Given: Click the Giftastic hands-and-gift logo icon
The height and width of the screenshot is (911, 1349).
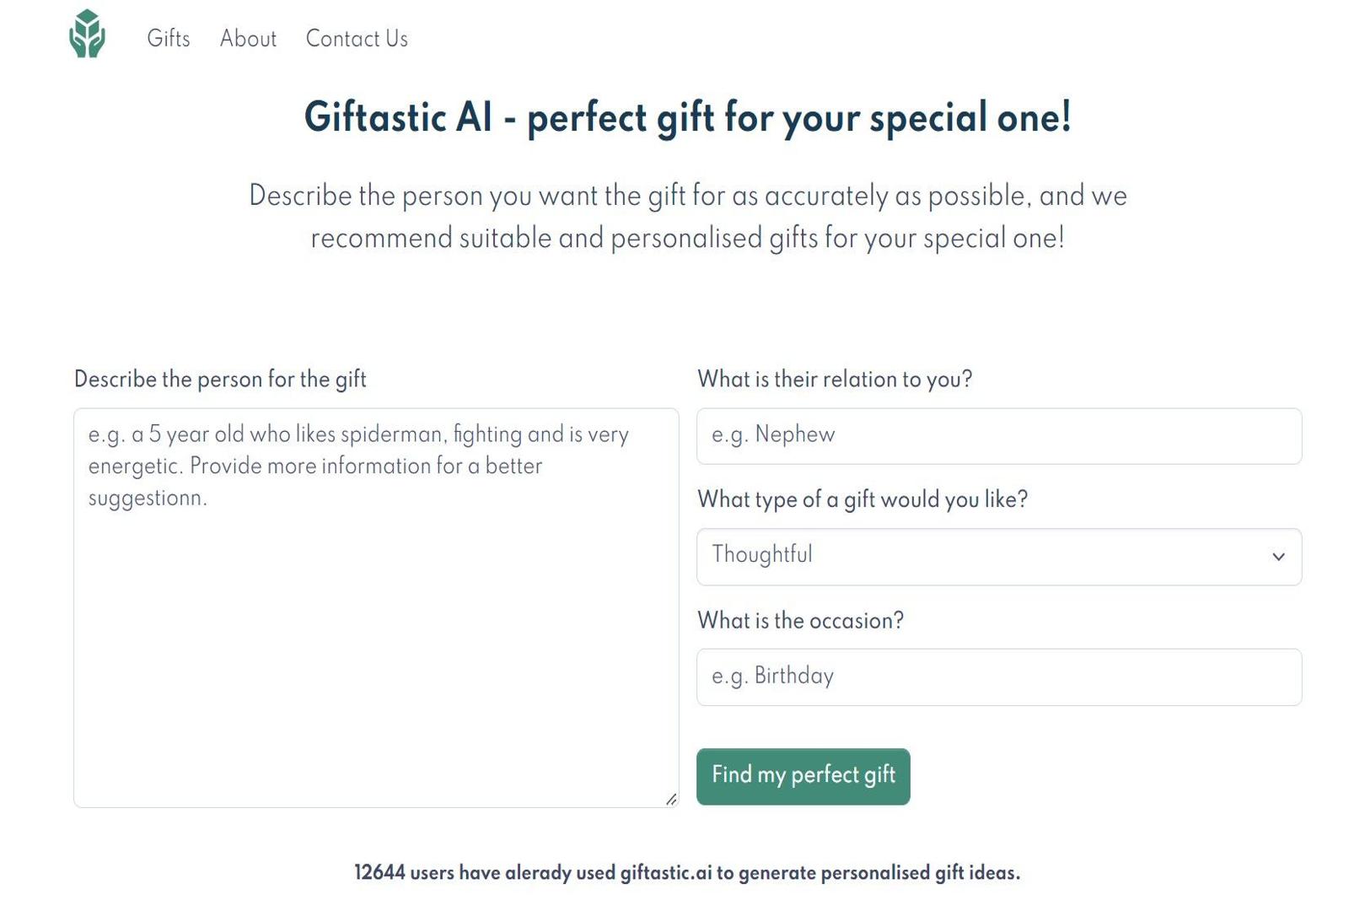Looking at the screenshot, I should pyautogui.click(x=87, y=34).
